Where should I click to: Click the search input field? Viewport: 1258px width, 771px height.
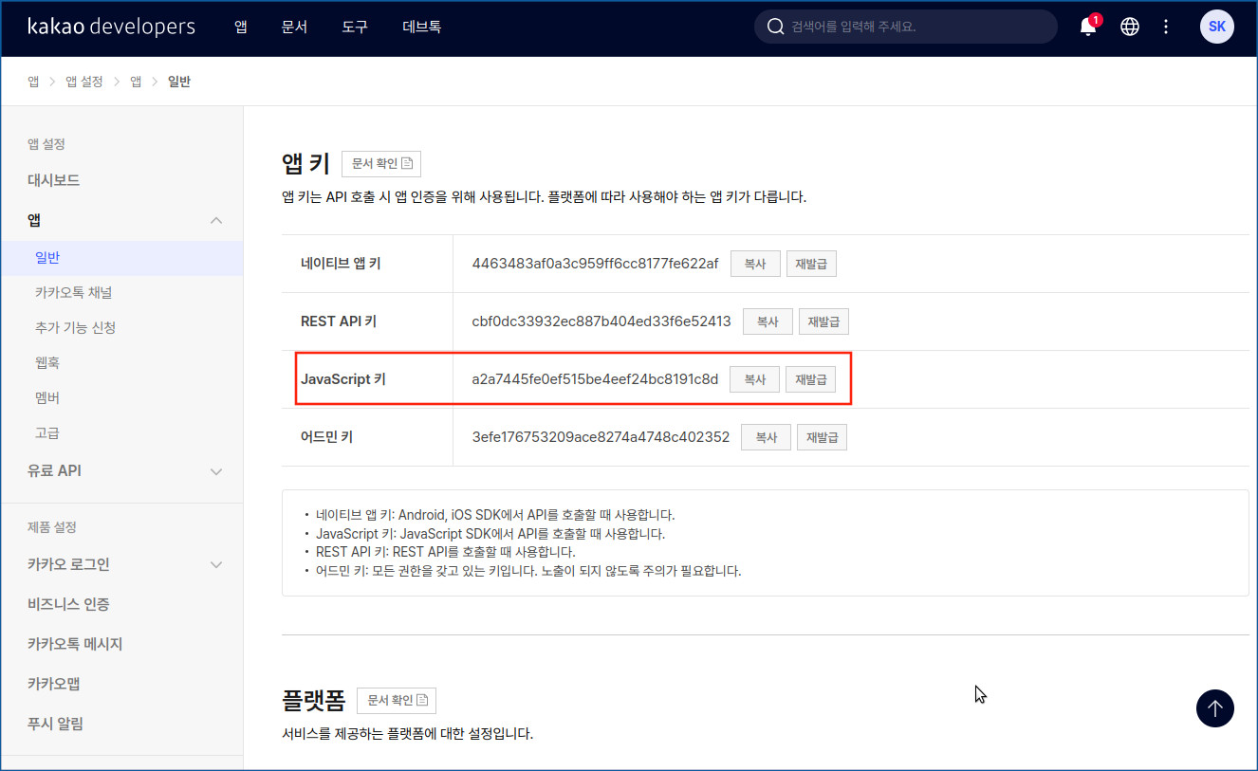pos(916,27)
